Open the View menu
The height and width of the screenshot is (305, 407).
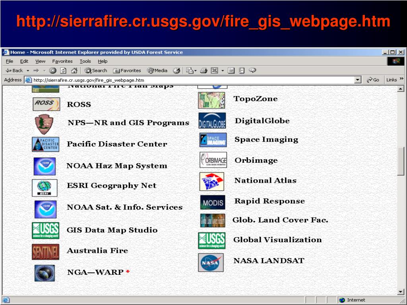tap(40, 61)
